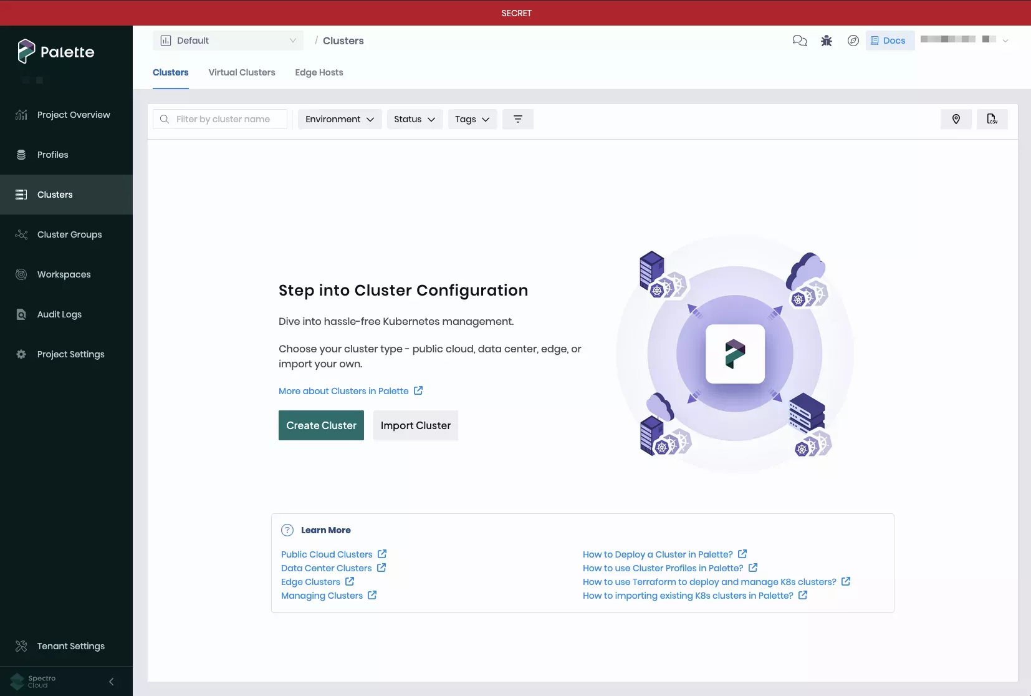Export clusters as CSV

click(x=993, y=119)
